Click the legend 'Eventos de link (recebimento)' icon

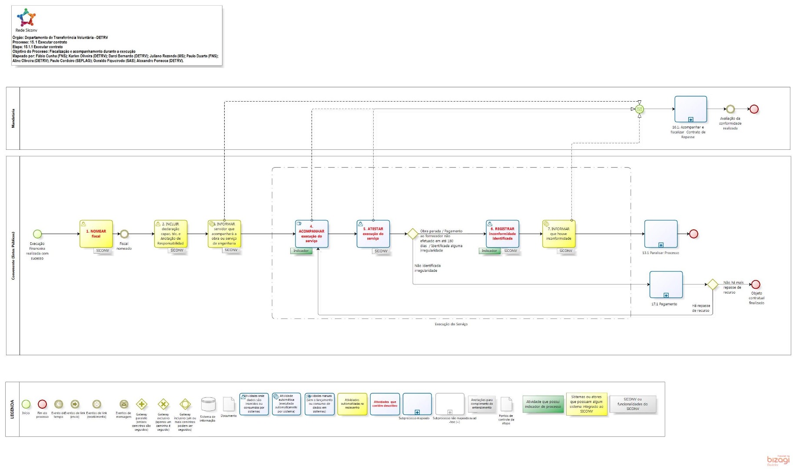click(96, 404)
